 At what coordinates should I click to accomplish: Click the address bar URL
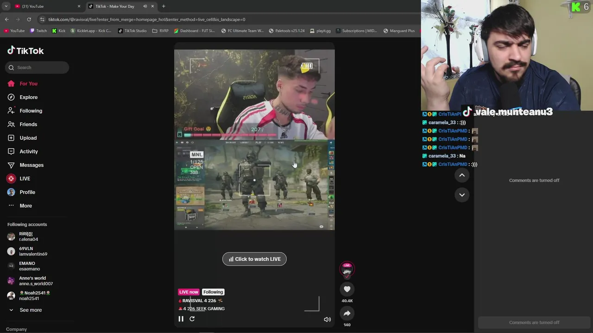pyautogui.click(x=147, y=19)
